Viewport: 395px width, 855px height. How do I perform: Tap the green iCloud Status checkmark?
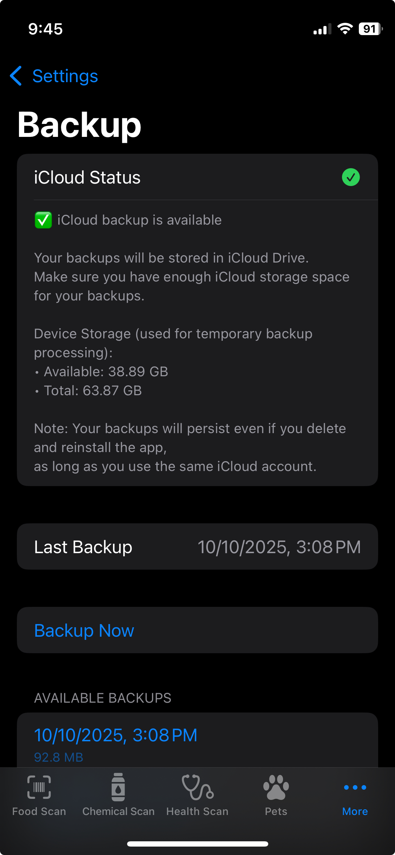(350, 178)
